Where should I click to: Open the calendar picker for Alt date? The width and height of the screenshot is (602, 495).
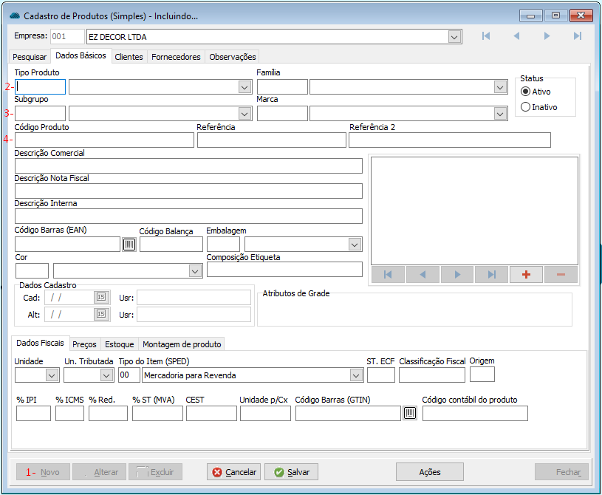[x=101, y=314]
